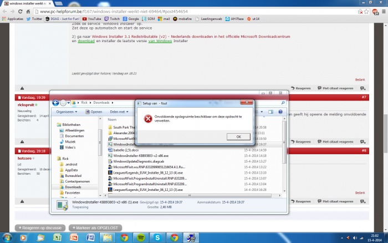The height and width of the screenshot is (243, 388).
Task: Click the address bar URL field
Action: tap(196, 12)
